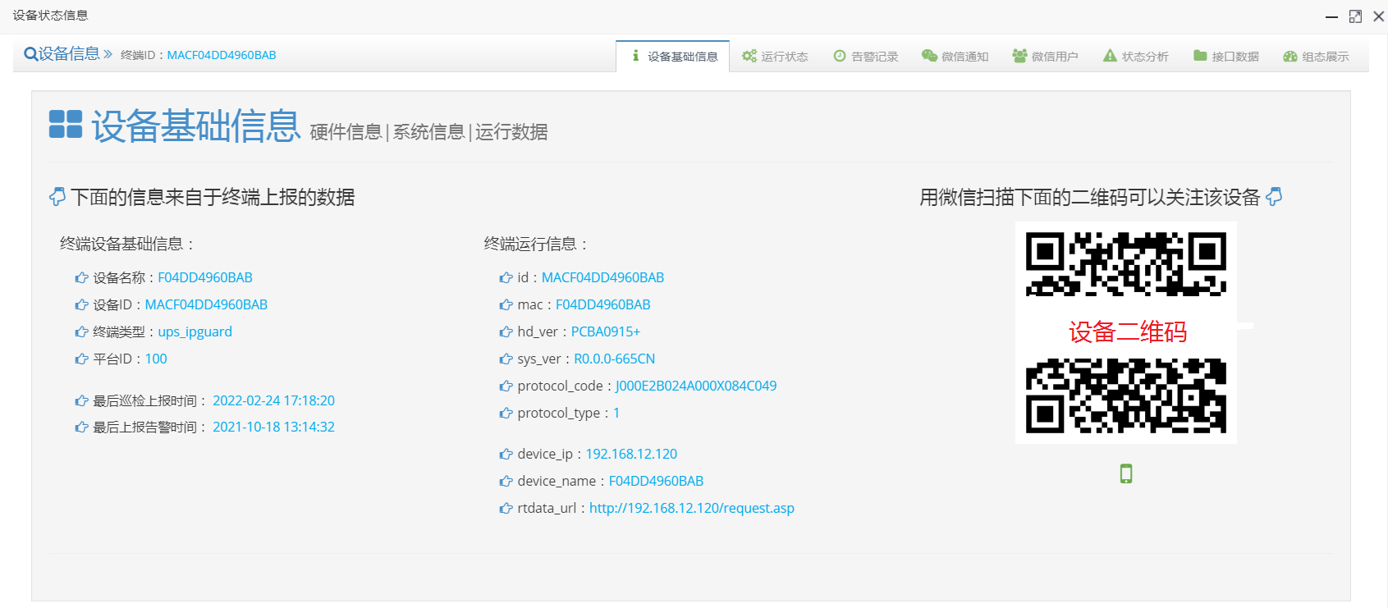Minimize the 设备状态信息 window

1332,16
